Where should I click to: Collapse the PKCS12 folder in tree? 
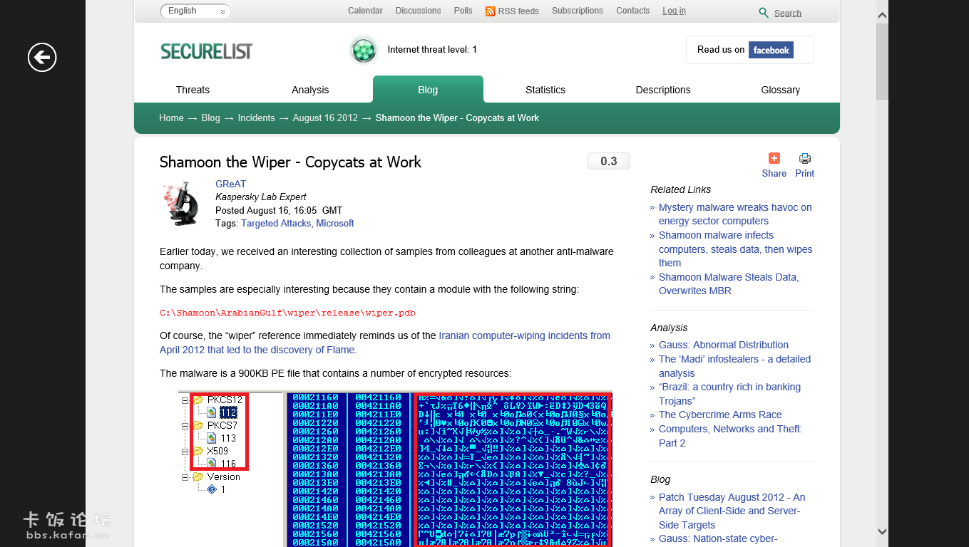185,400
